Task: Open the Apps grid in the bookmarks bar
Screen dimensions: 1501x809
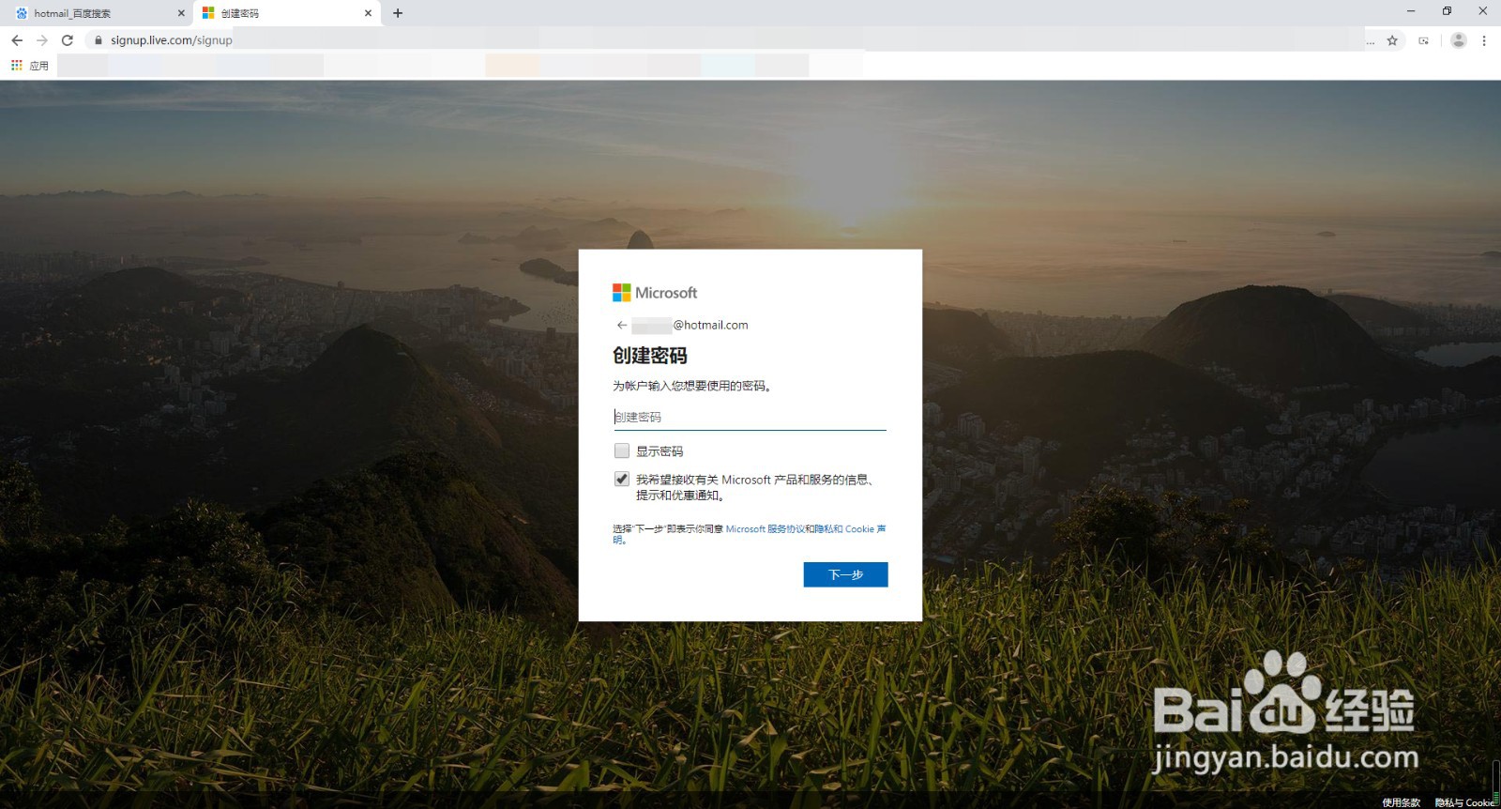Action: tap(17, 65)
